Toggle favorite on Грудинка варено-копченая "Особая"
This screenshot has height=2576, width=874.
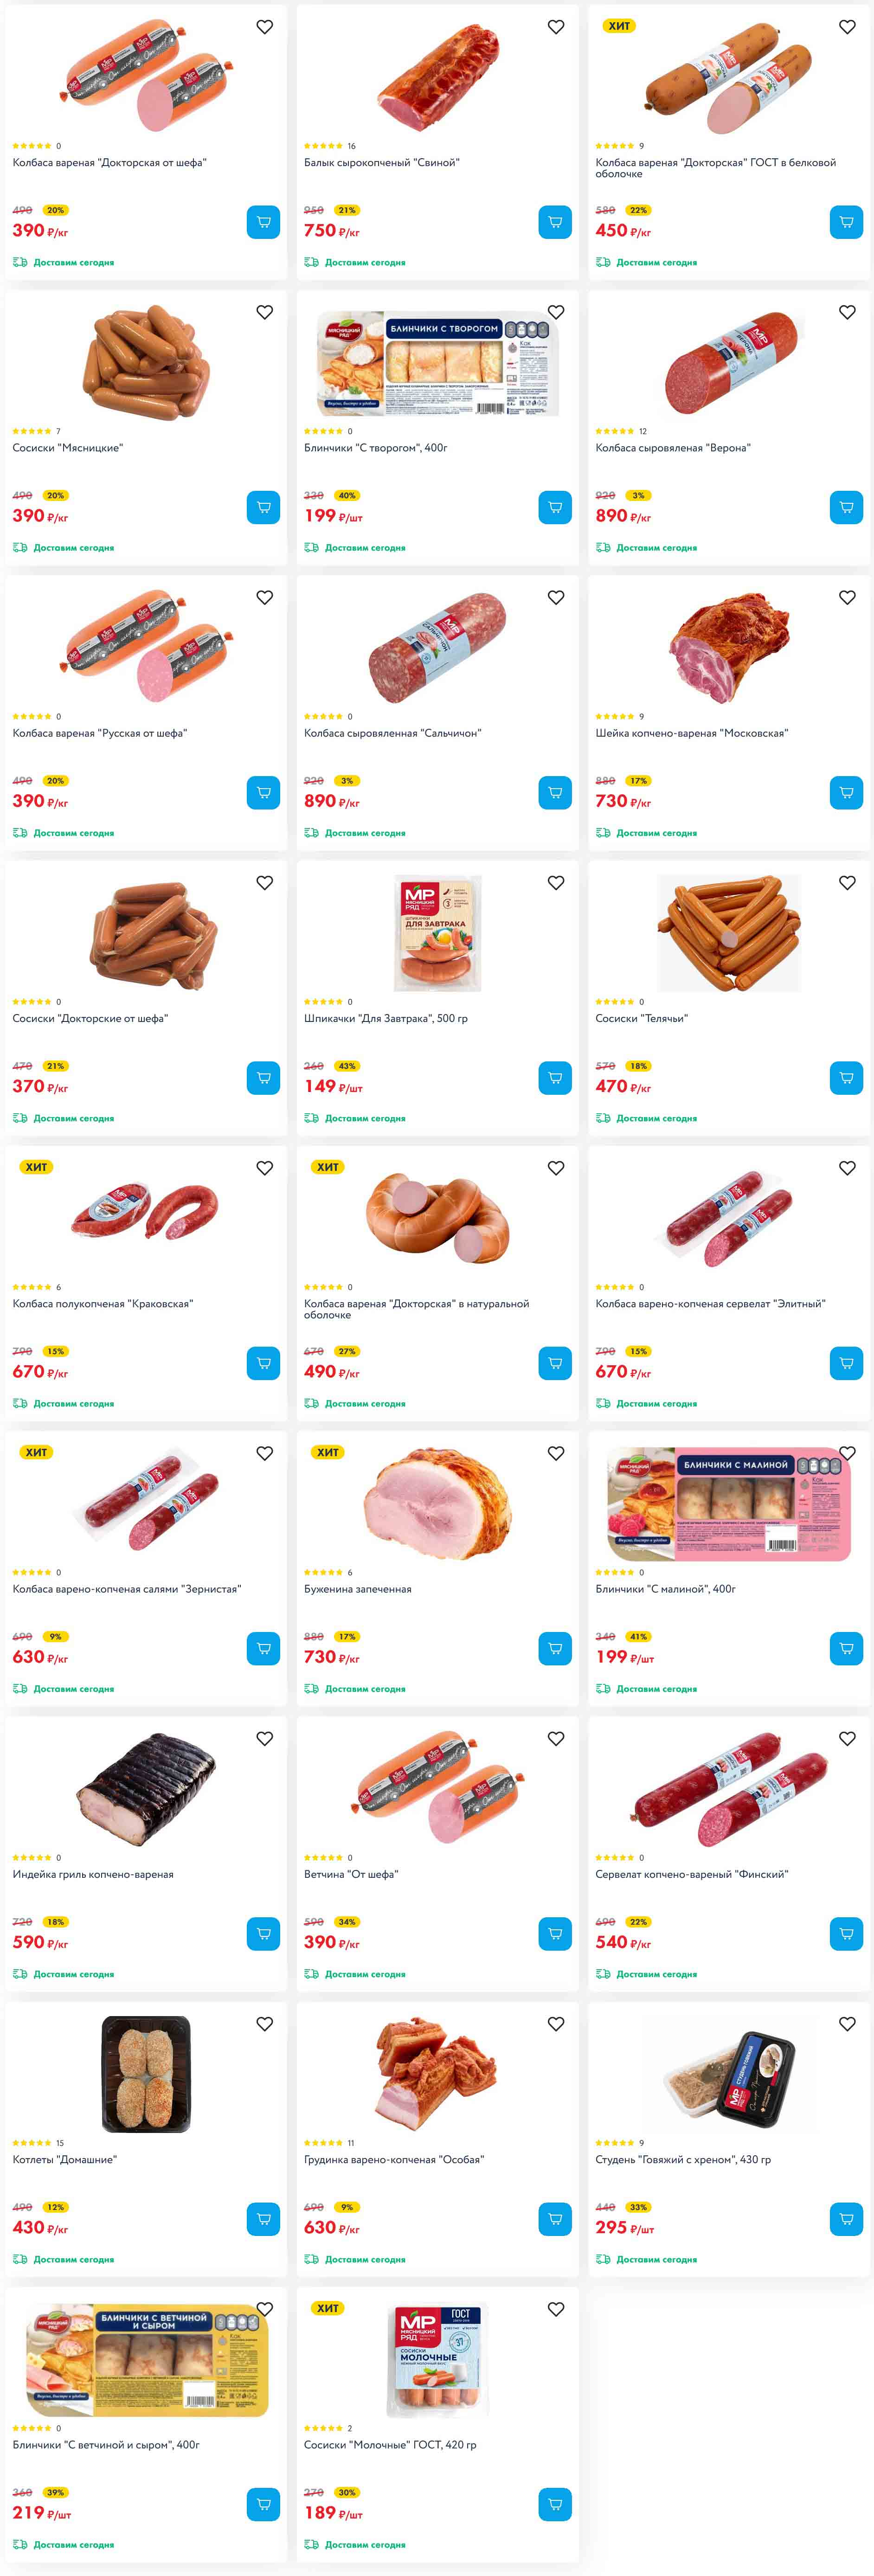(556, 2024)
